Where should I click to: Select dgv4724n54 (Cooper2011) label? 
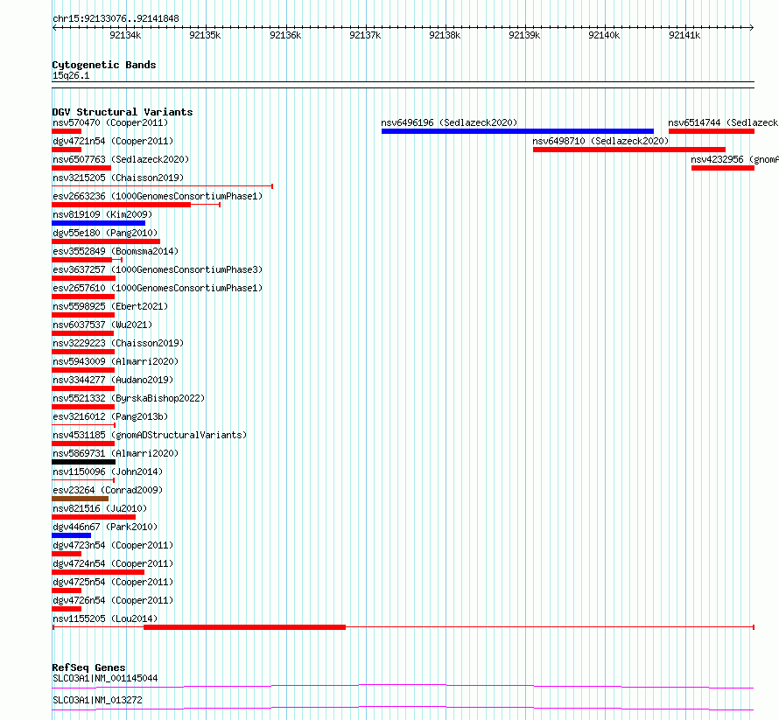pos(113,563)
